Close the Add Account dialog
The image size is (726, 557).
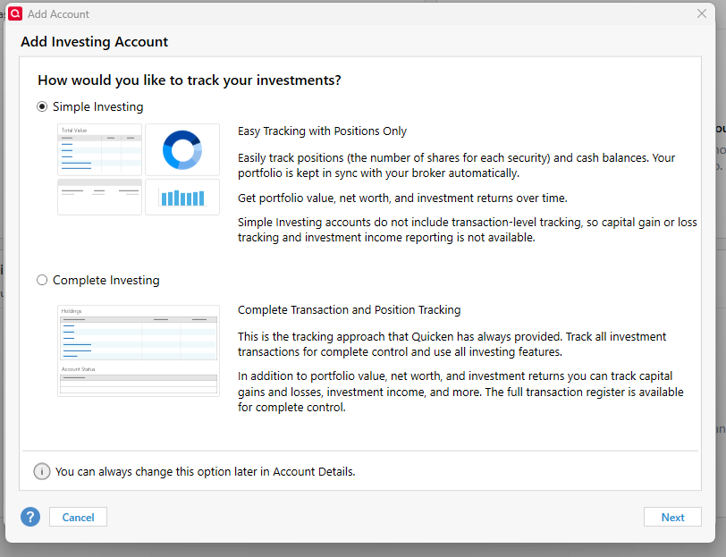click(702, 14)
